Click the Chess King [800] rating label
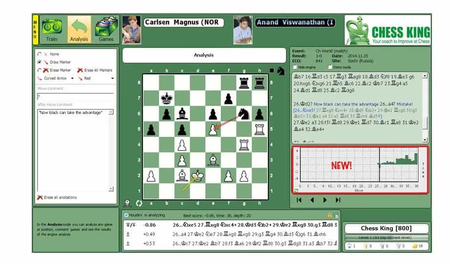 (386, 228)
